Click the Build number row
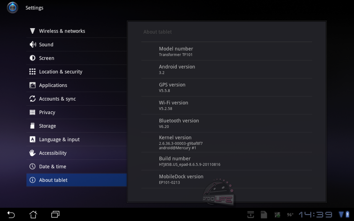This screenshot has width=354, height=221. (x=227, y=161)
